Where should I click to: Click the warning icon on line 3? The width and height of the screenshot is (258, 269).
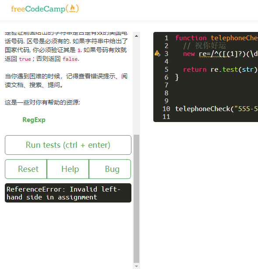click(x=157, y=53)
